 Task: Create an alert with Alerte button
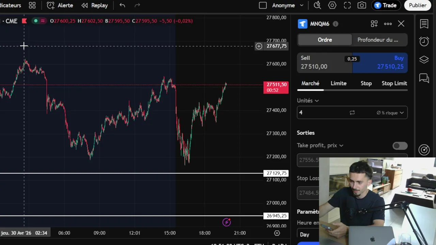(x=60, y=5)
